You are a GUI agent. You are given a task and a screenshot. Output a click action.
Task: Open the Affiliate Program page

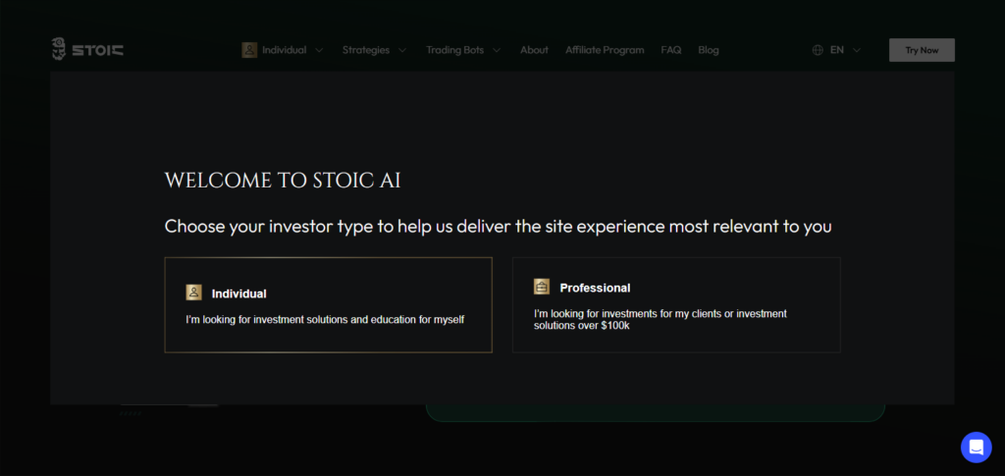point(605,50)
